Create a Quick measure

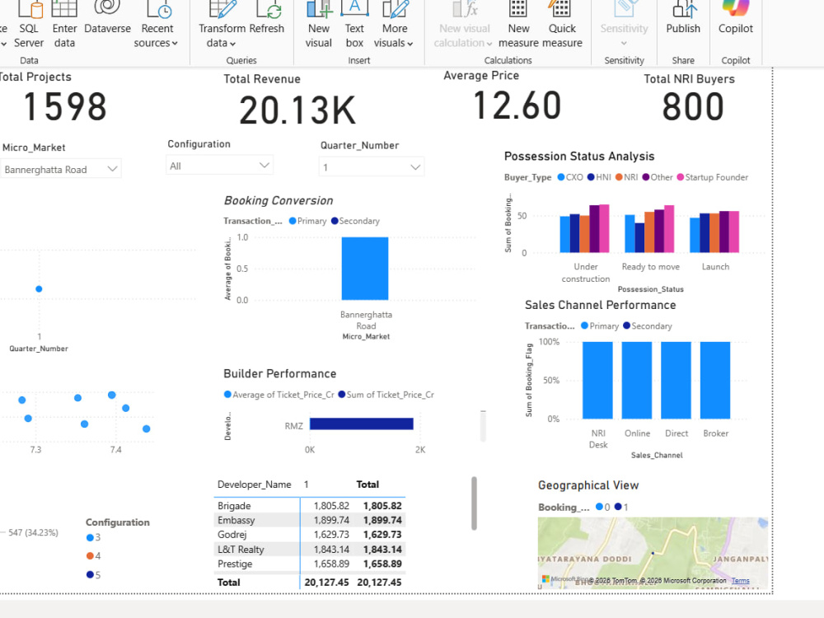click(562, 25)
